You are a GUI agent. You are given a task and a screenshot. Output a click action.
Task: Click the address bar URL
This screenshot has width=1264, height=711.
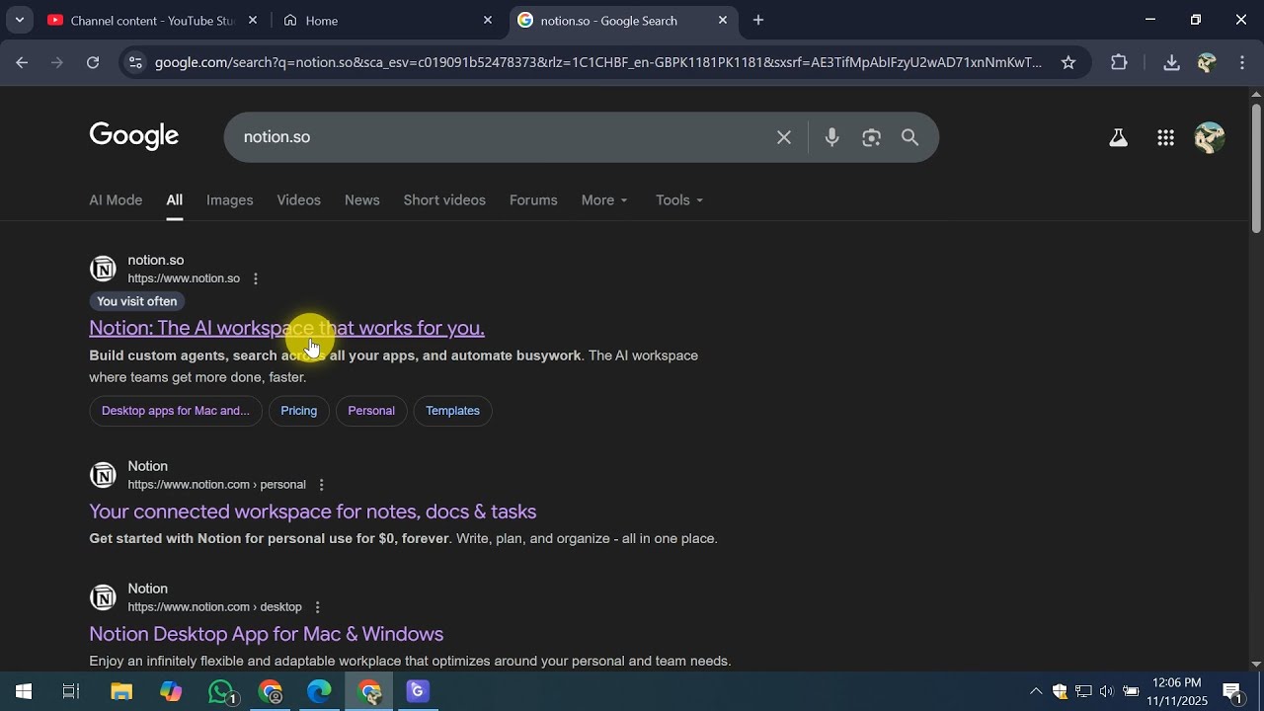coord(597,62)
